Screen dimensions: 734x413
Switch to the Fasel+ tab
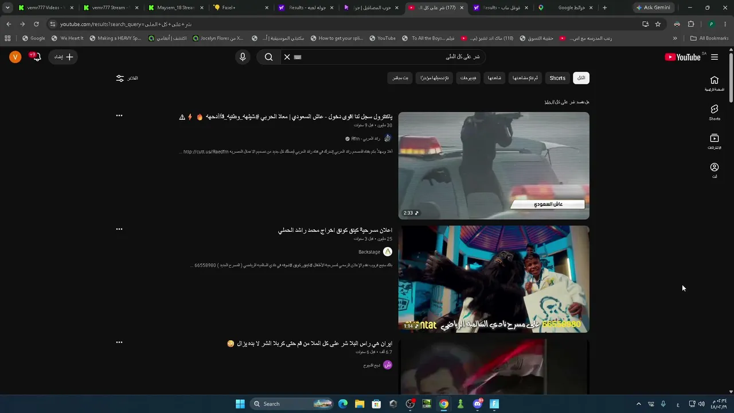click(x=241, y=7)
